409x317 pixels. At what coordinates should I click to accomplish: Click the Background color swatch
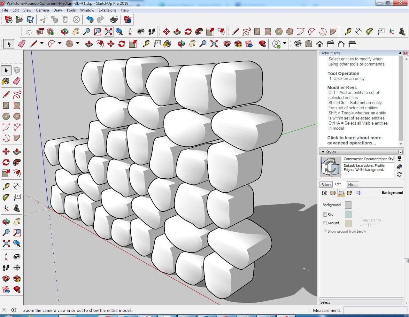(x=348, y=205)
